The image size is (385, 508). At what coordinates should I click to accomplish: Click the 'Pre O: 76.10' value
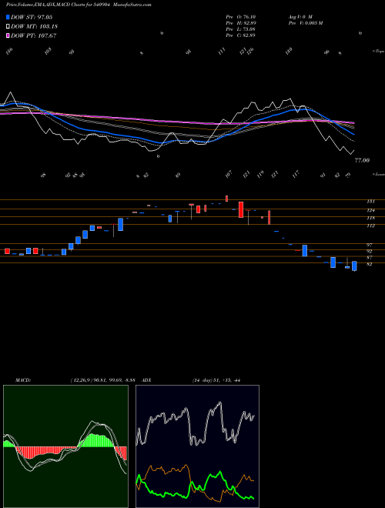click(x=240, y=17)
